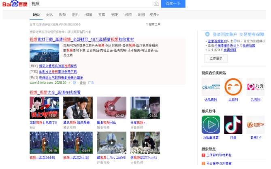Screen dimensions: 271x169
Task: Open the 九秀网 site icon
Action: tap(255, 87)
